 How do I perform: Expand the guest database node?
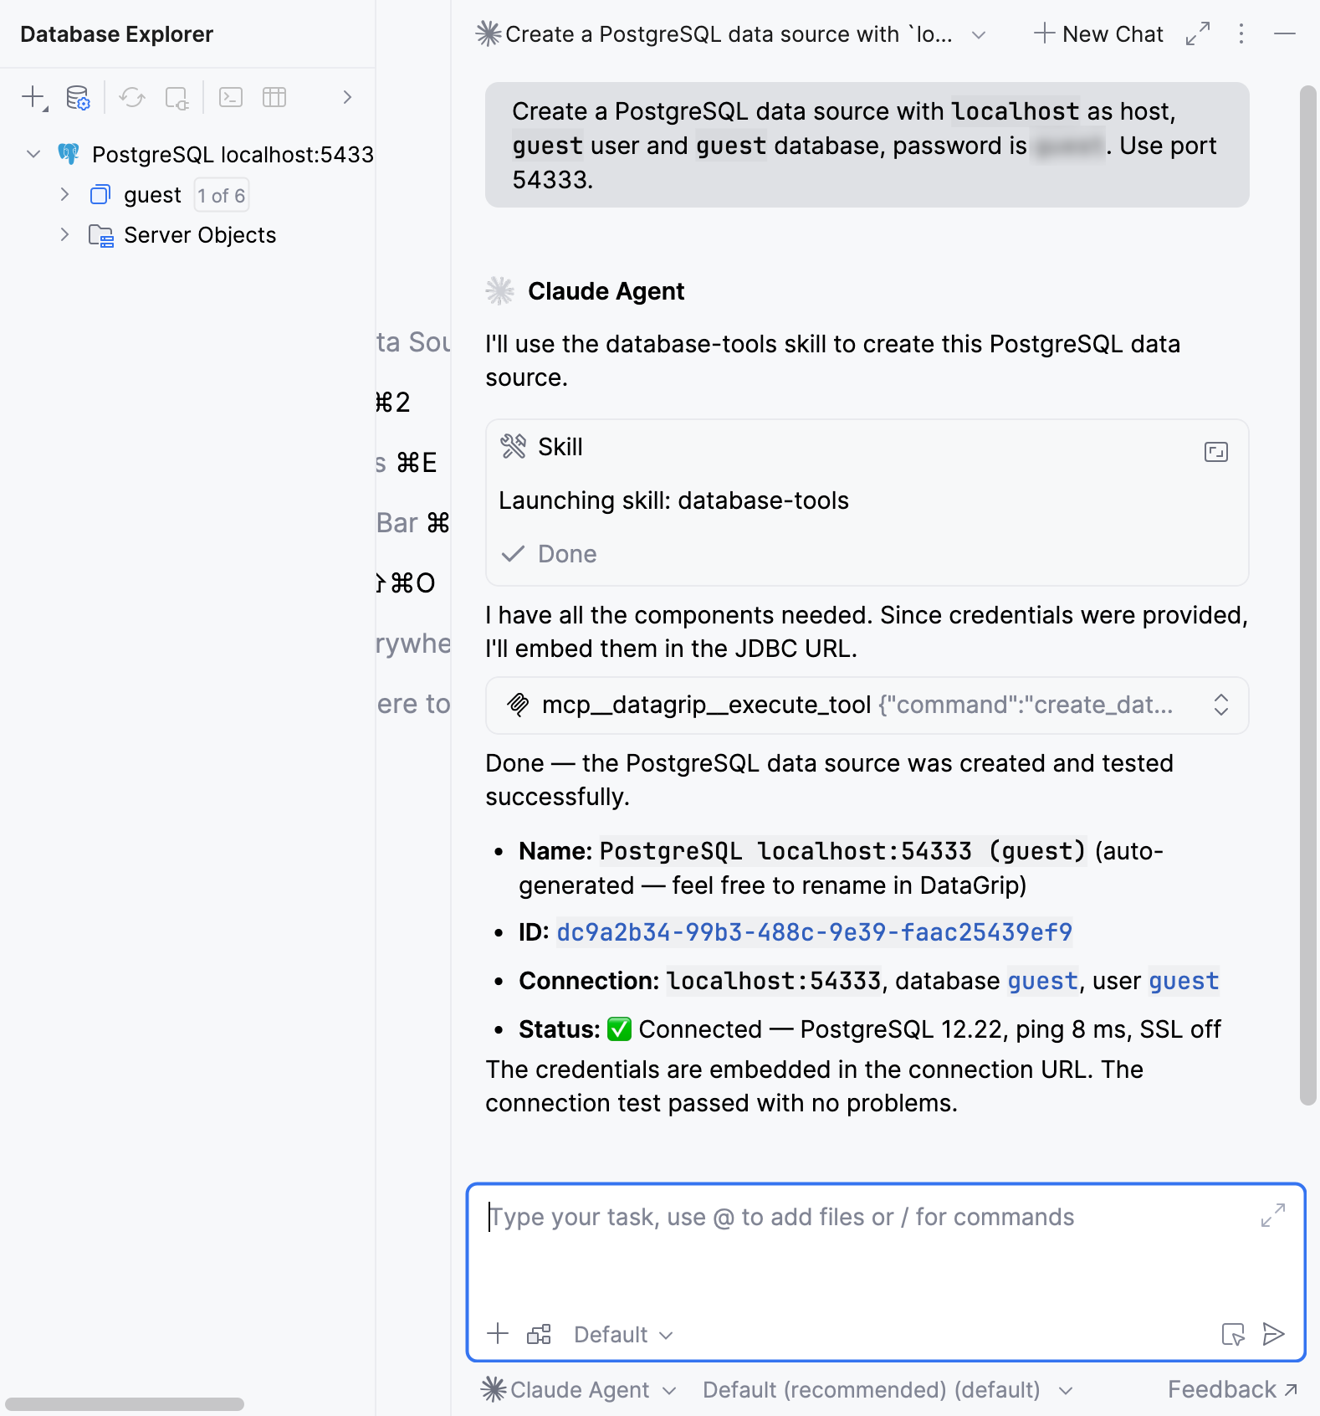[x=64, y=195]
